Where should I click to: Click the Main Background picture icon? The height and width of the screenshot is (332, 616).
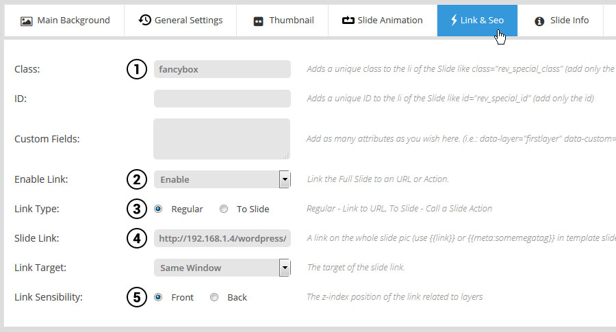point(26,21)
